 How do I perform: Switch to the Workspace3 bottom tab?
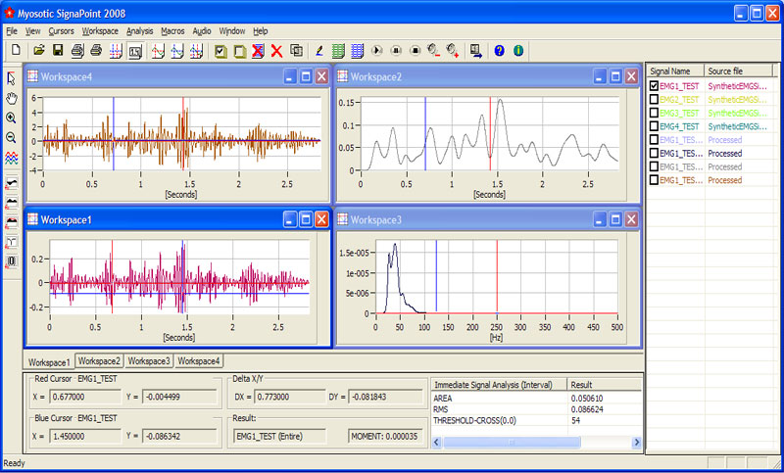pos(149,360)
